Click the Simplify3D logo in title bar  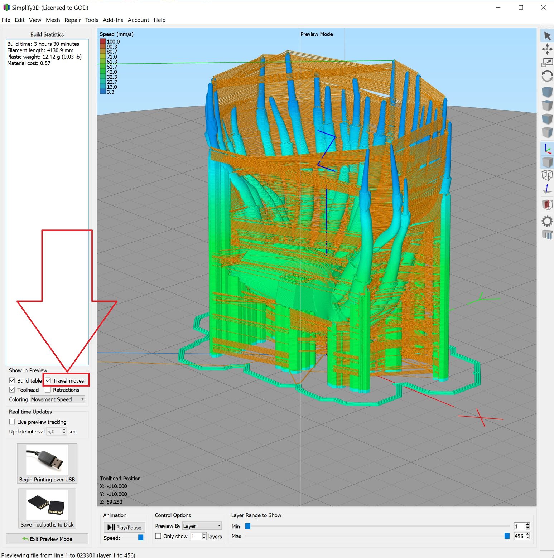point(6,7)
